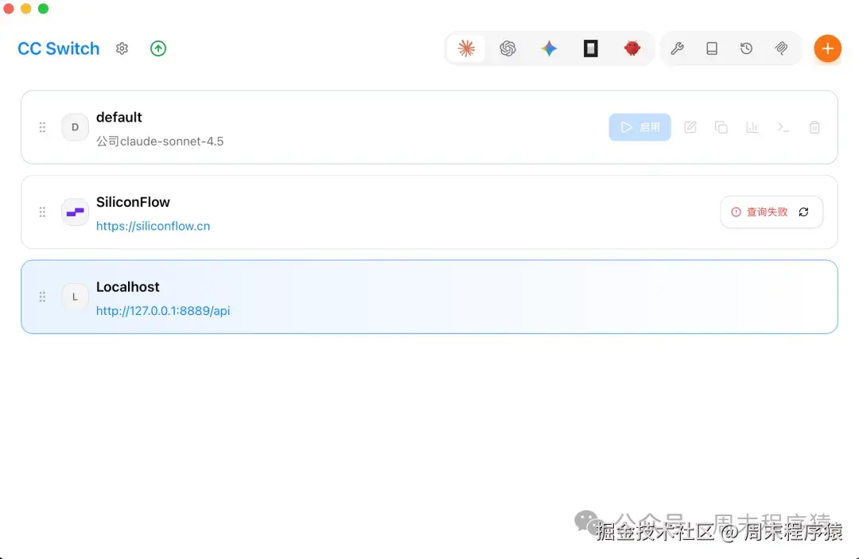Duplicate the default provider
This screenshot has width=859, height=559.
[x=721, y=126]
